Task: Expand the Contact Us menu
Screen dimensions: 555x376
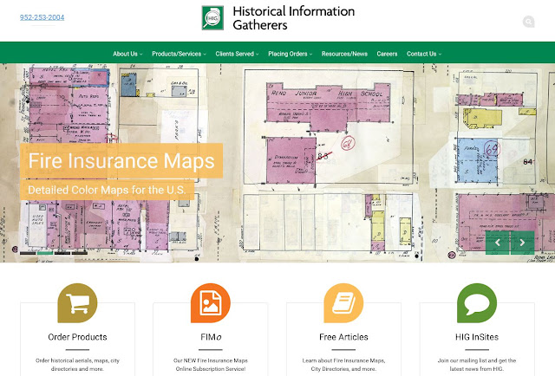Action: pyautogui.click(x=424, y=54)
